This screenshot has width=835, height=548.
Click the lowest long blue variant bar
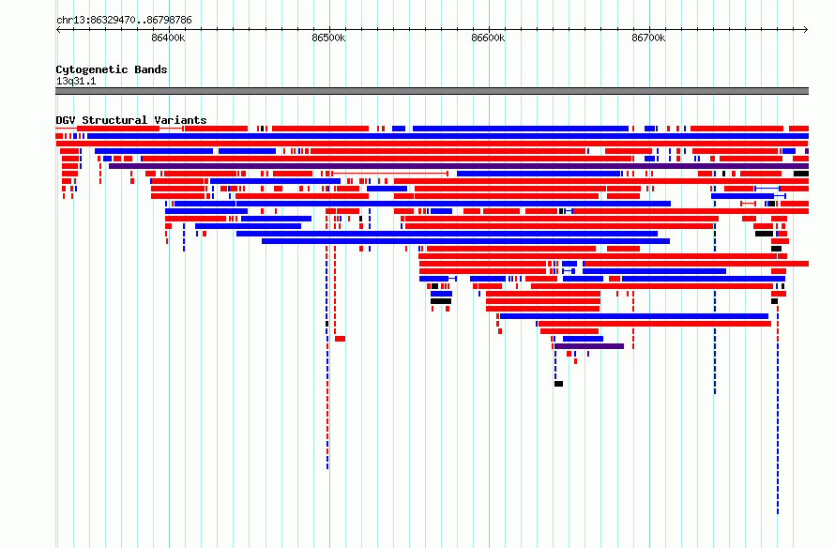(634, 316)
